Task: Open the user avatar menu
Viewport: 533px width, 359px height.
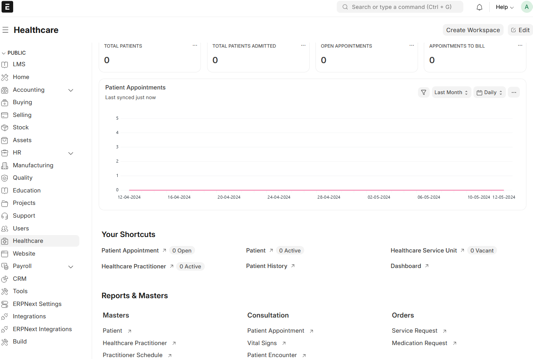Action: tap(526, 7)
